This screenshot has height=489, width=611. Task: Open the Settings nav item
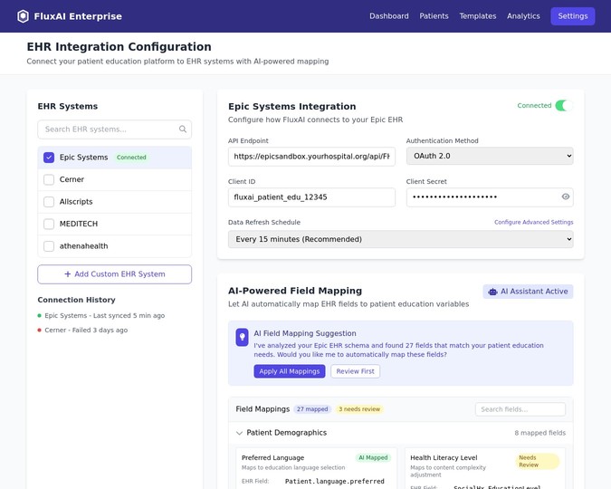click(x=573, y=16)
